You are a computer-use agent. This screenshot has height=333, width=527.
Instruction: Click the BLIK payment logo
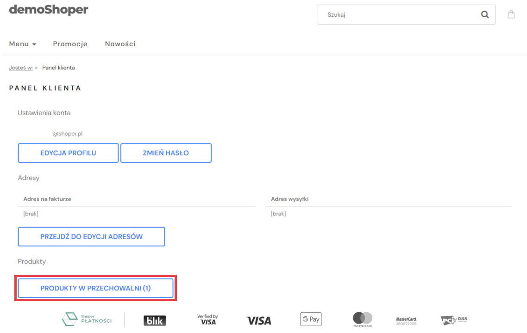pyautogui.click(x=155, y=321)
